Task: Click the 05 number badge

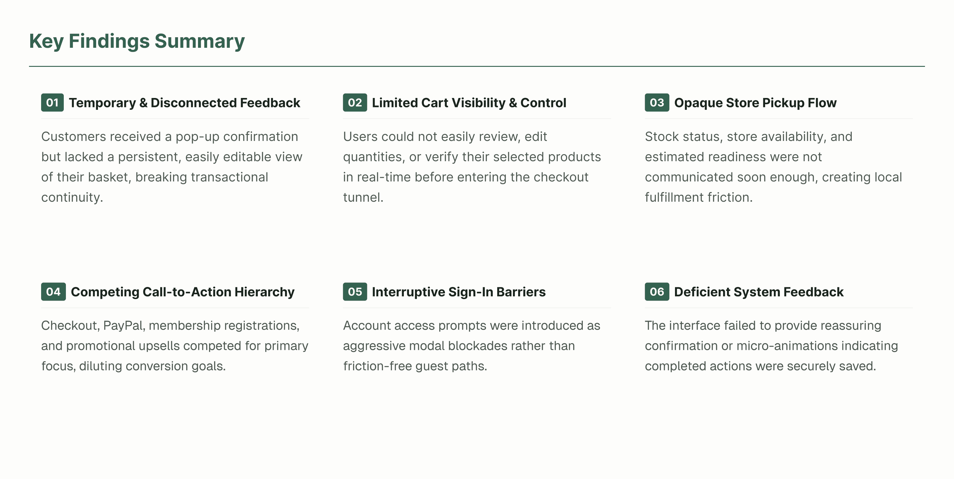Action: 355,292
